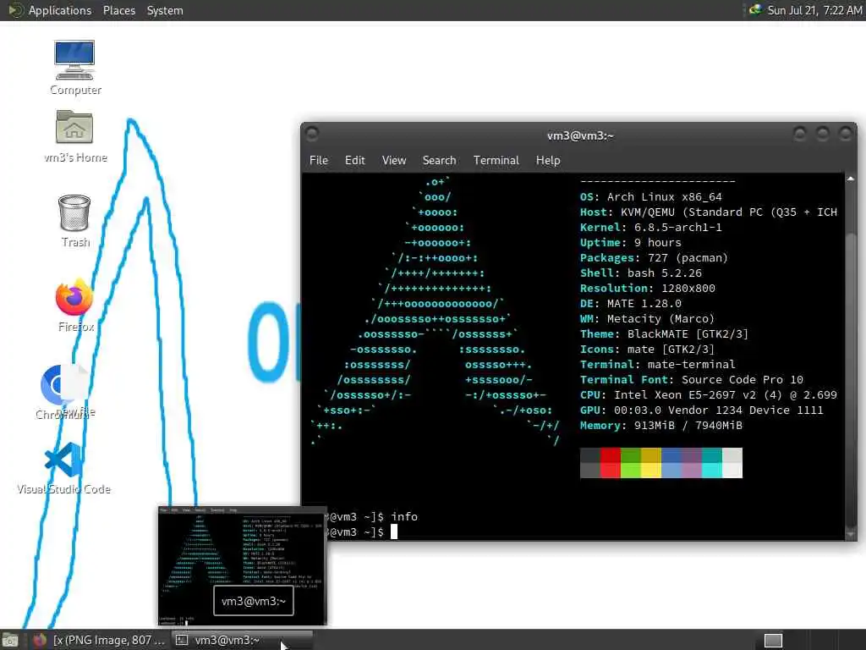Open the Places panel menu

coord(119,10)
